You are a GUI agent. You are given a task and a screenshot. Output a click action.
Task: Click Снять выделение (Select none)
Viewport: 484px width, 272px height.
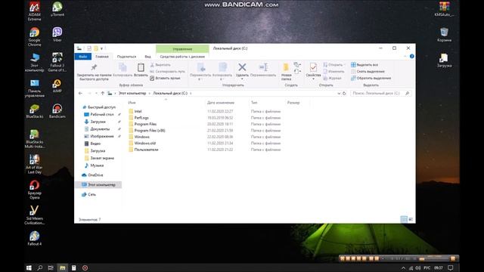[x=368, y=71]
